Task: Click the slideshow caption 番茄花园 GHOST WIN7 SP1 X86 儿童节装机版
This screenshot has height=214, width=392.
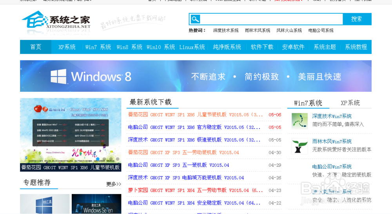Action: point(71,168)
